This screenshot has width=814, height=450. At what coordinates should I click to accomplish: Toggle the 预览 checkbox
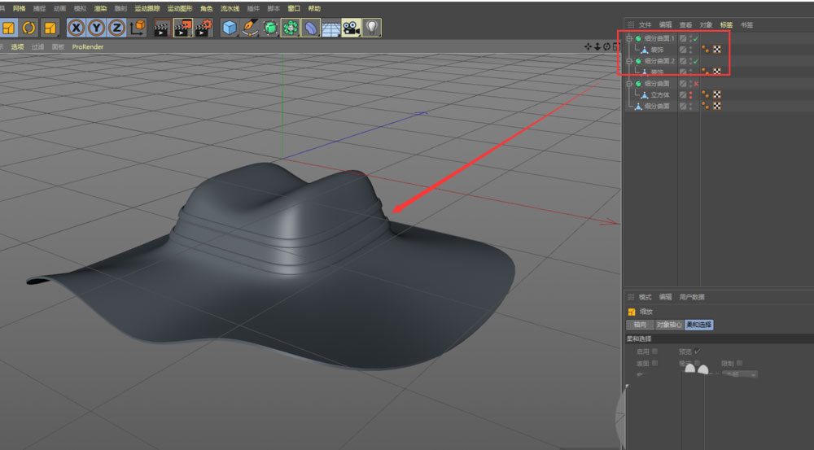click(697, 352)
